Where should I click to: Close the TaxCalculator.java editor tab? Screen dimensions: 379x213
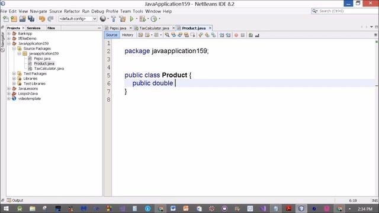[x=174, y=28]
